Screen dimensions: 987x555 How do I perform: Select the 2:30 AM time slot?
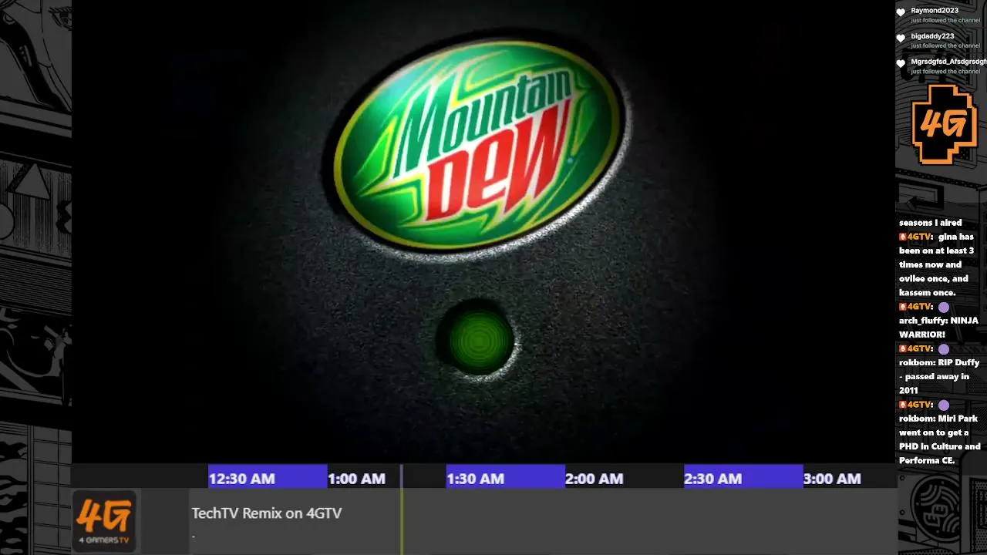coord(743,478)
